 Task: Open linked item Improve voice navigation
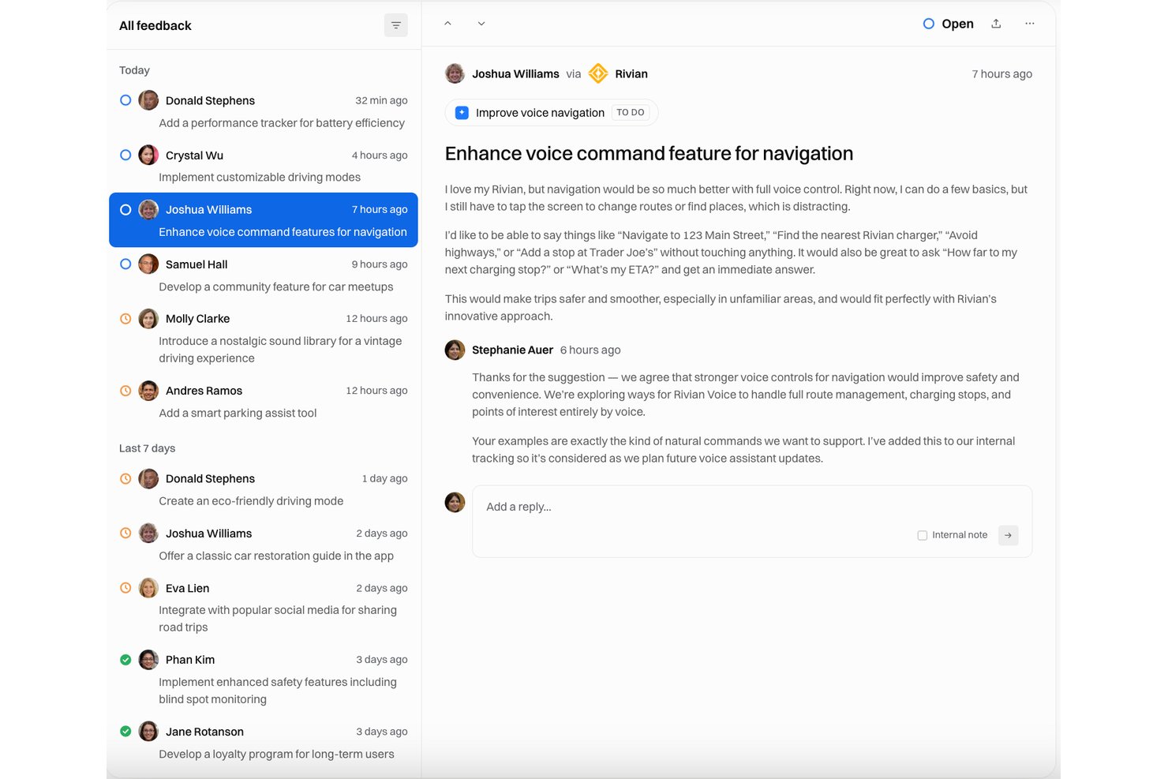(x=551, y=113)
